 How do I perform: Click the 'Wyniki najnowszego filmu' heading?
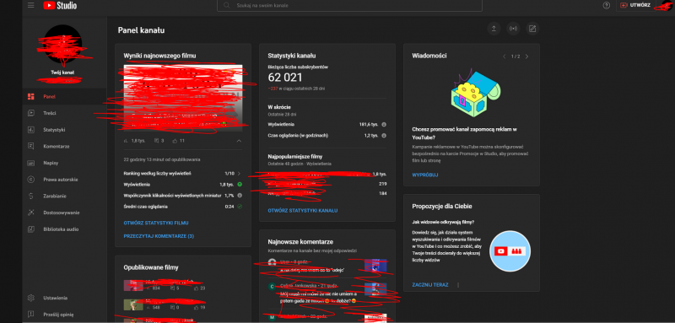point(160,56)
